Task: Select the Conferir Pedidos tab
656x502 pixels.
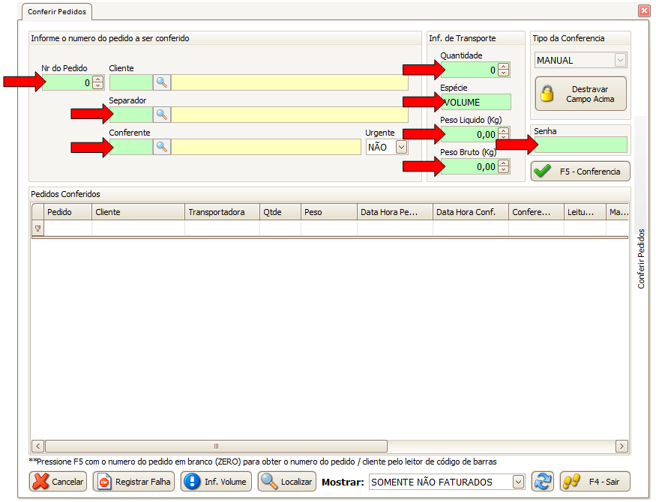Action: point(57,11)
